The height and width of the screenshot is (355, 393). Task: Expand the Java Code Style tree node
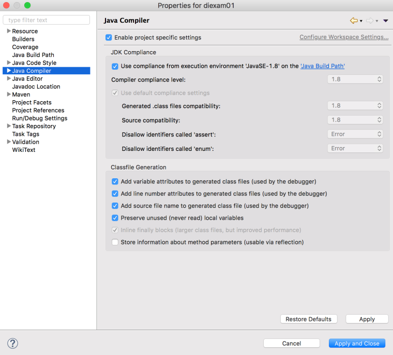9,63
